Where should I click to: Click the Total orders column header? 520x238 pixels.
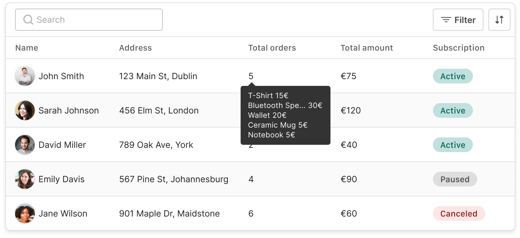pos(272,48)
